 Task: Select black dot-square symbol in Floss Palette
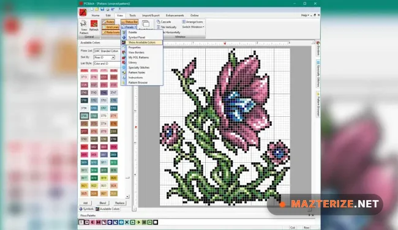tap(87, 222)
